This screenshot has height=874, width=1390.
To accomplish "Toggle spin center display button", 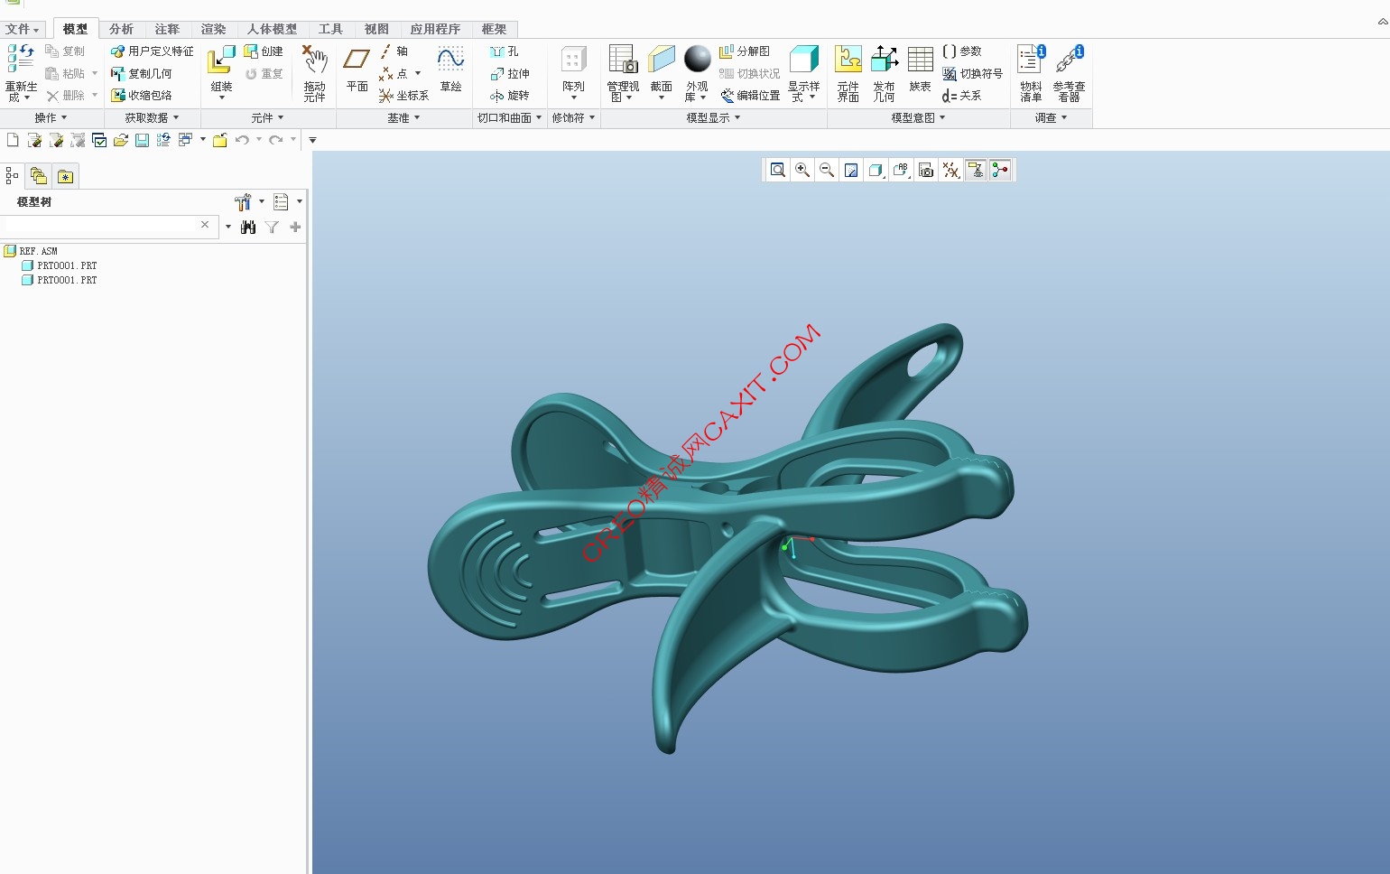I will [x=1000, y=170].
